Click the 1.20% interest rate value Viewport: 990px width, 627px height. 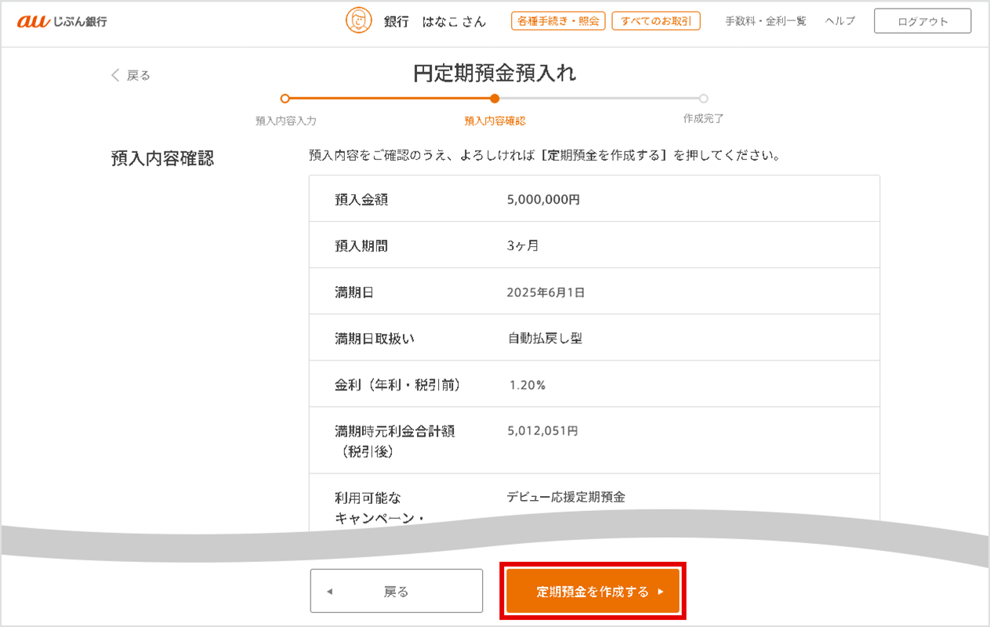pos(527,385)
